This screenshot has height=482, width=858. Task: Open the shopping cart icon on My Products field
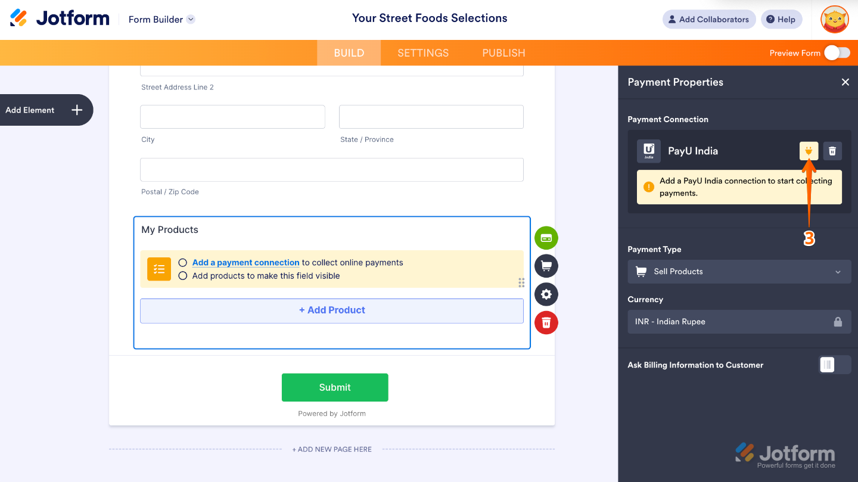point(546,266)
